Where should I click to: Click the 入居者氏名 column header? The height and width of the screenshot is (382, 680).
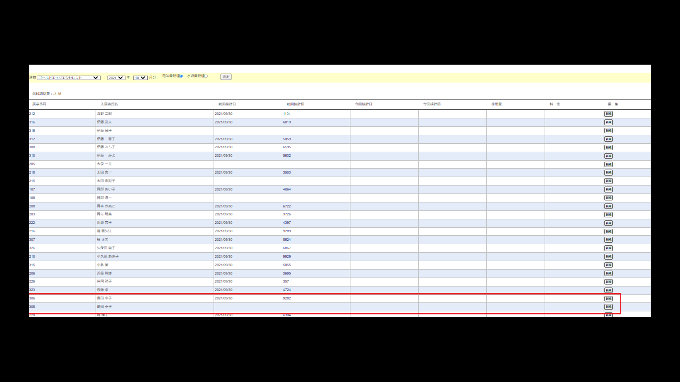coord(110,104)
